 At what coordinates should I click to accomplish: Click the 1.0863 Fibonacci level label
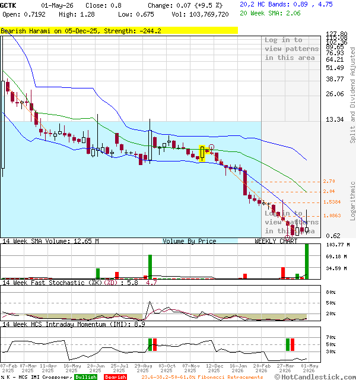(x=332, y=216)
